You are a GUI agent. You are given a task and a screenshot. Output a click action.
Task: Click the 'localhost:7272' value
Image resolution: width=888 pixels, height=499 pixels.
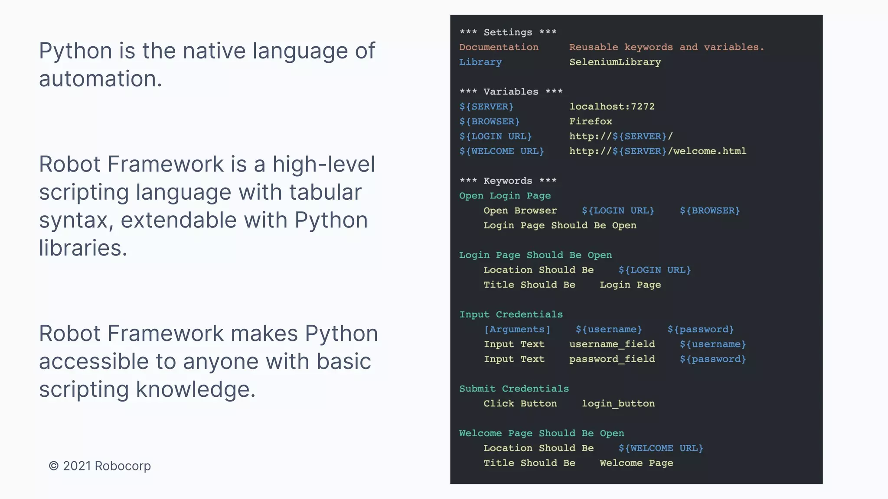(612, 107)
